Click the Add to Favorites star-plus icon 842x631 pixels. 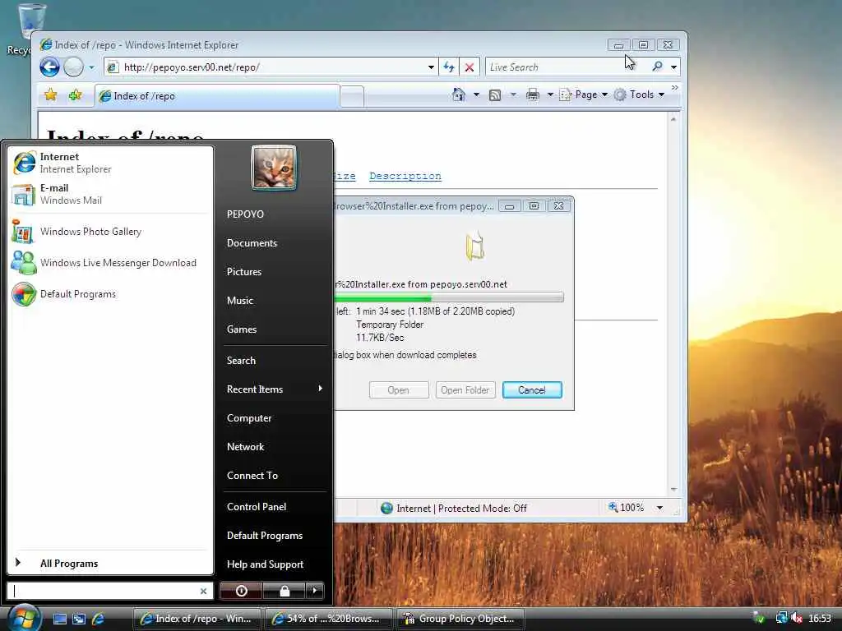(x=75, y=95)
